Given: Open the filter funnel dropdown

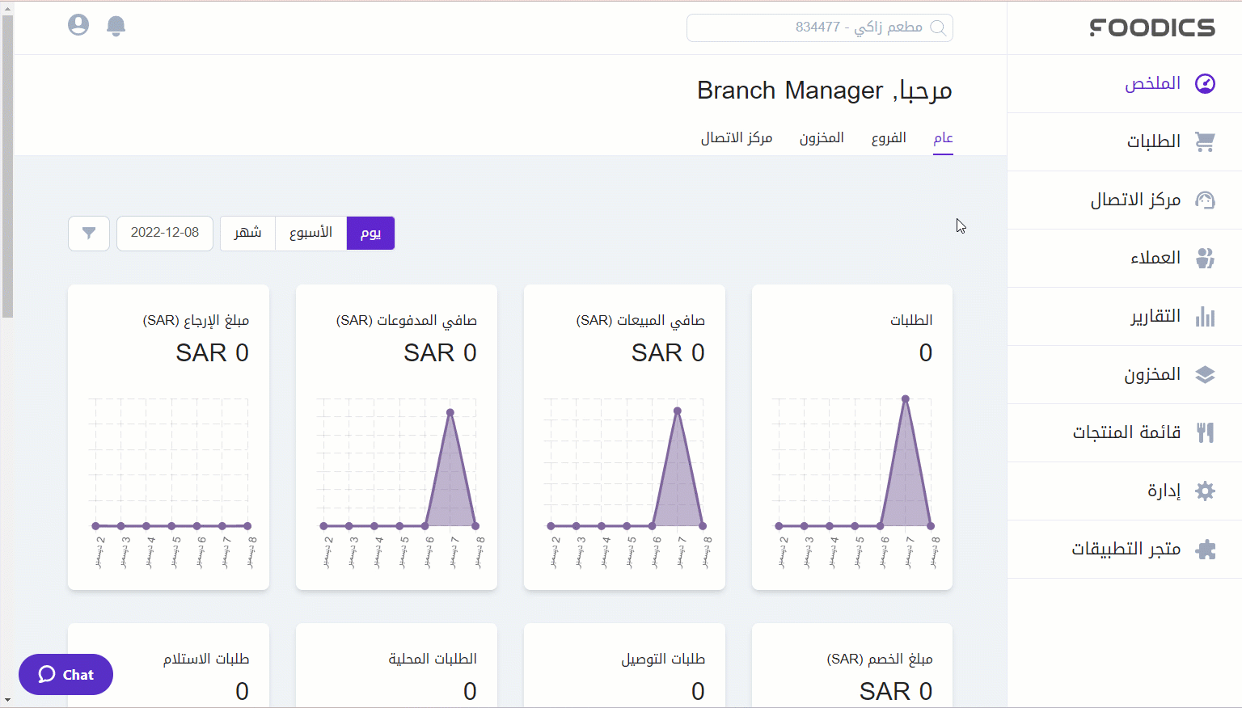Looking at the screenshot, I should [89, 234].
